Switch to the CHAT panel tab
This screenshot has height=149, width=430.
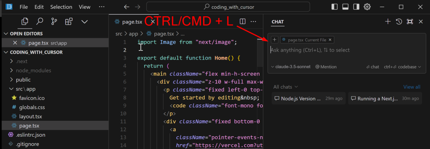(x=278, y=21)
